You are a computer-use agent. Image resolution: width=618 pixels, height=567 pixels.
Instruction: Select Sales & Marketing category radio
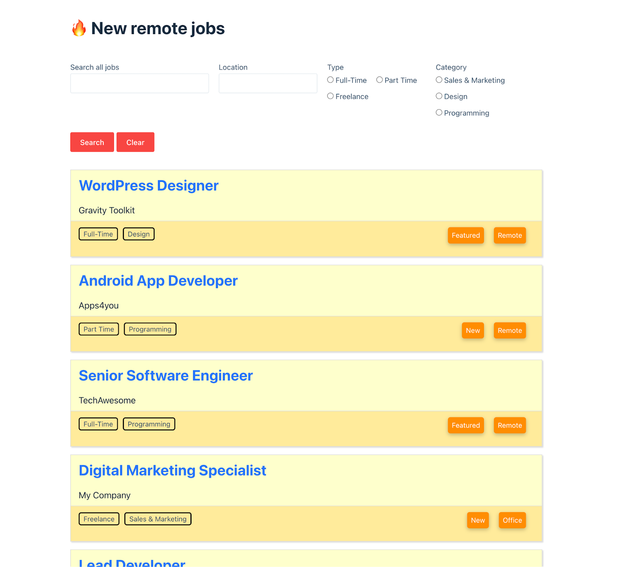click(439, 80)
